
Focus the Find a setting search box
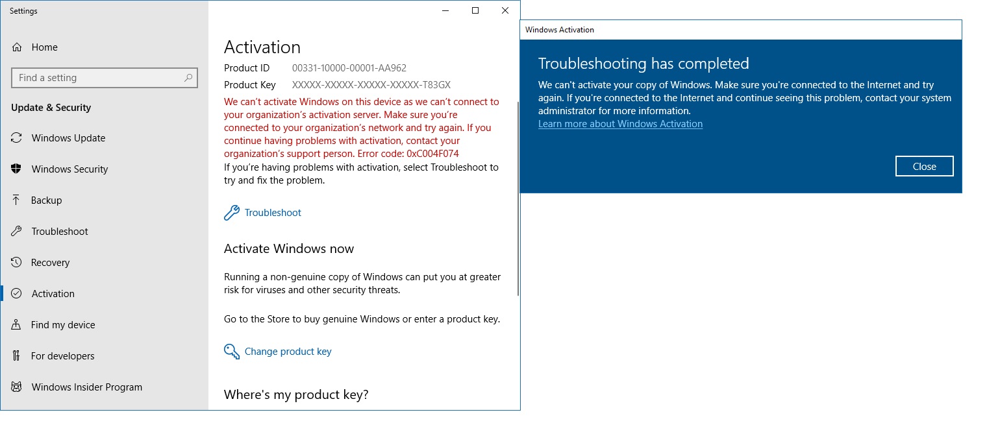coord(105,78)
